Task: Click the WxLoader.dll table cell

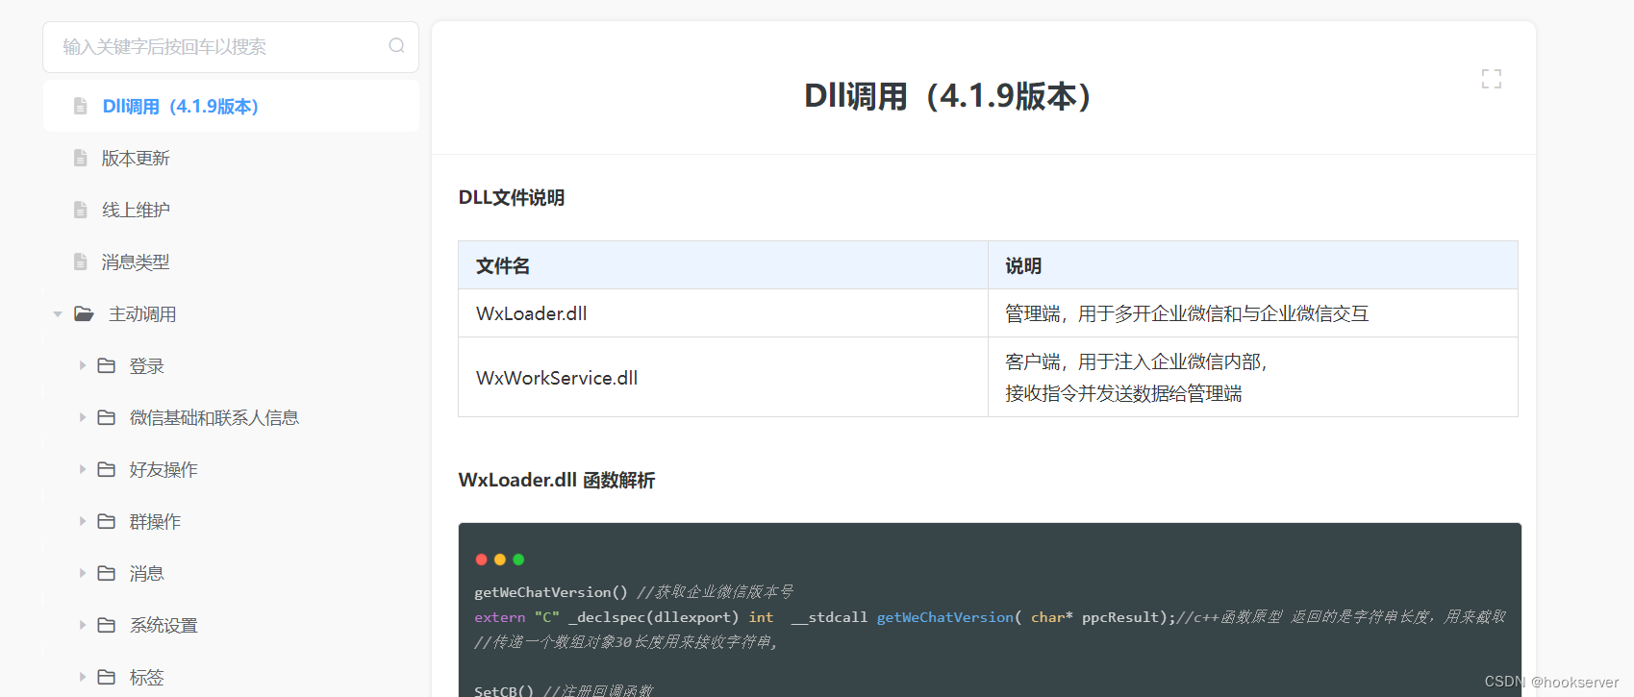Action: pos(723,313)
